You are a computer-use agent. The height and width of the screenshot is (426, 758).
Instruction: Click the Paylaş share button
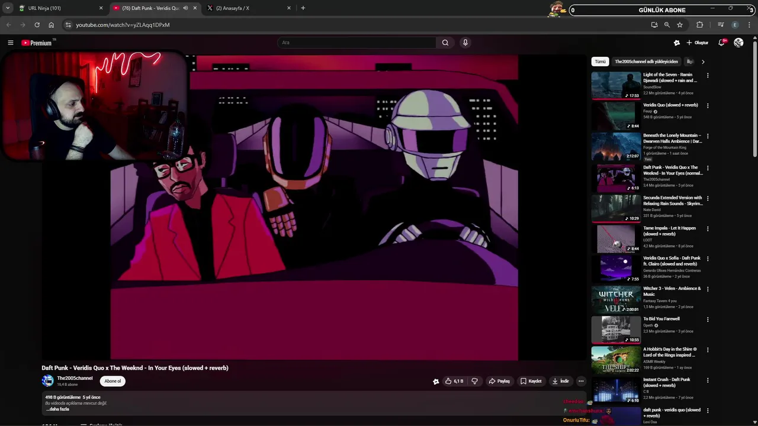pos(499,381)
